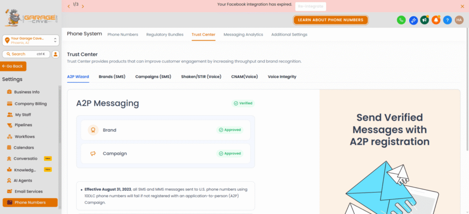Open the orange notifications bell icon
469x214 pixels.
(436, 20)
